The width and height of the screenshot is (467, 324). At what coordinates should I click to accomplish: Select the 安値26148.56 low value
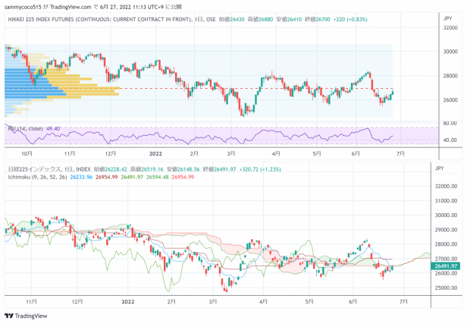coord(183,169)
